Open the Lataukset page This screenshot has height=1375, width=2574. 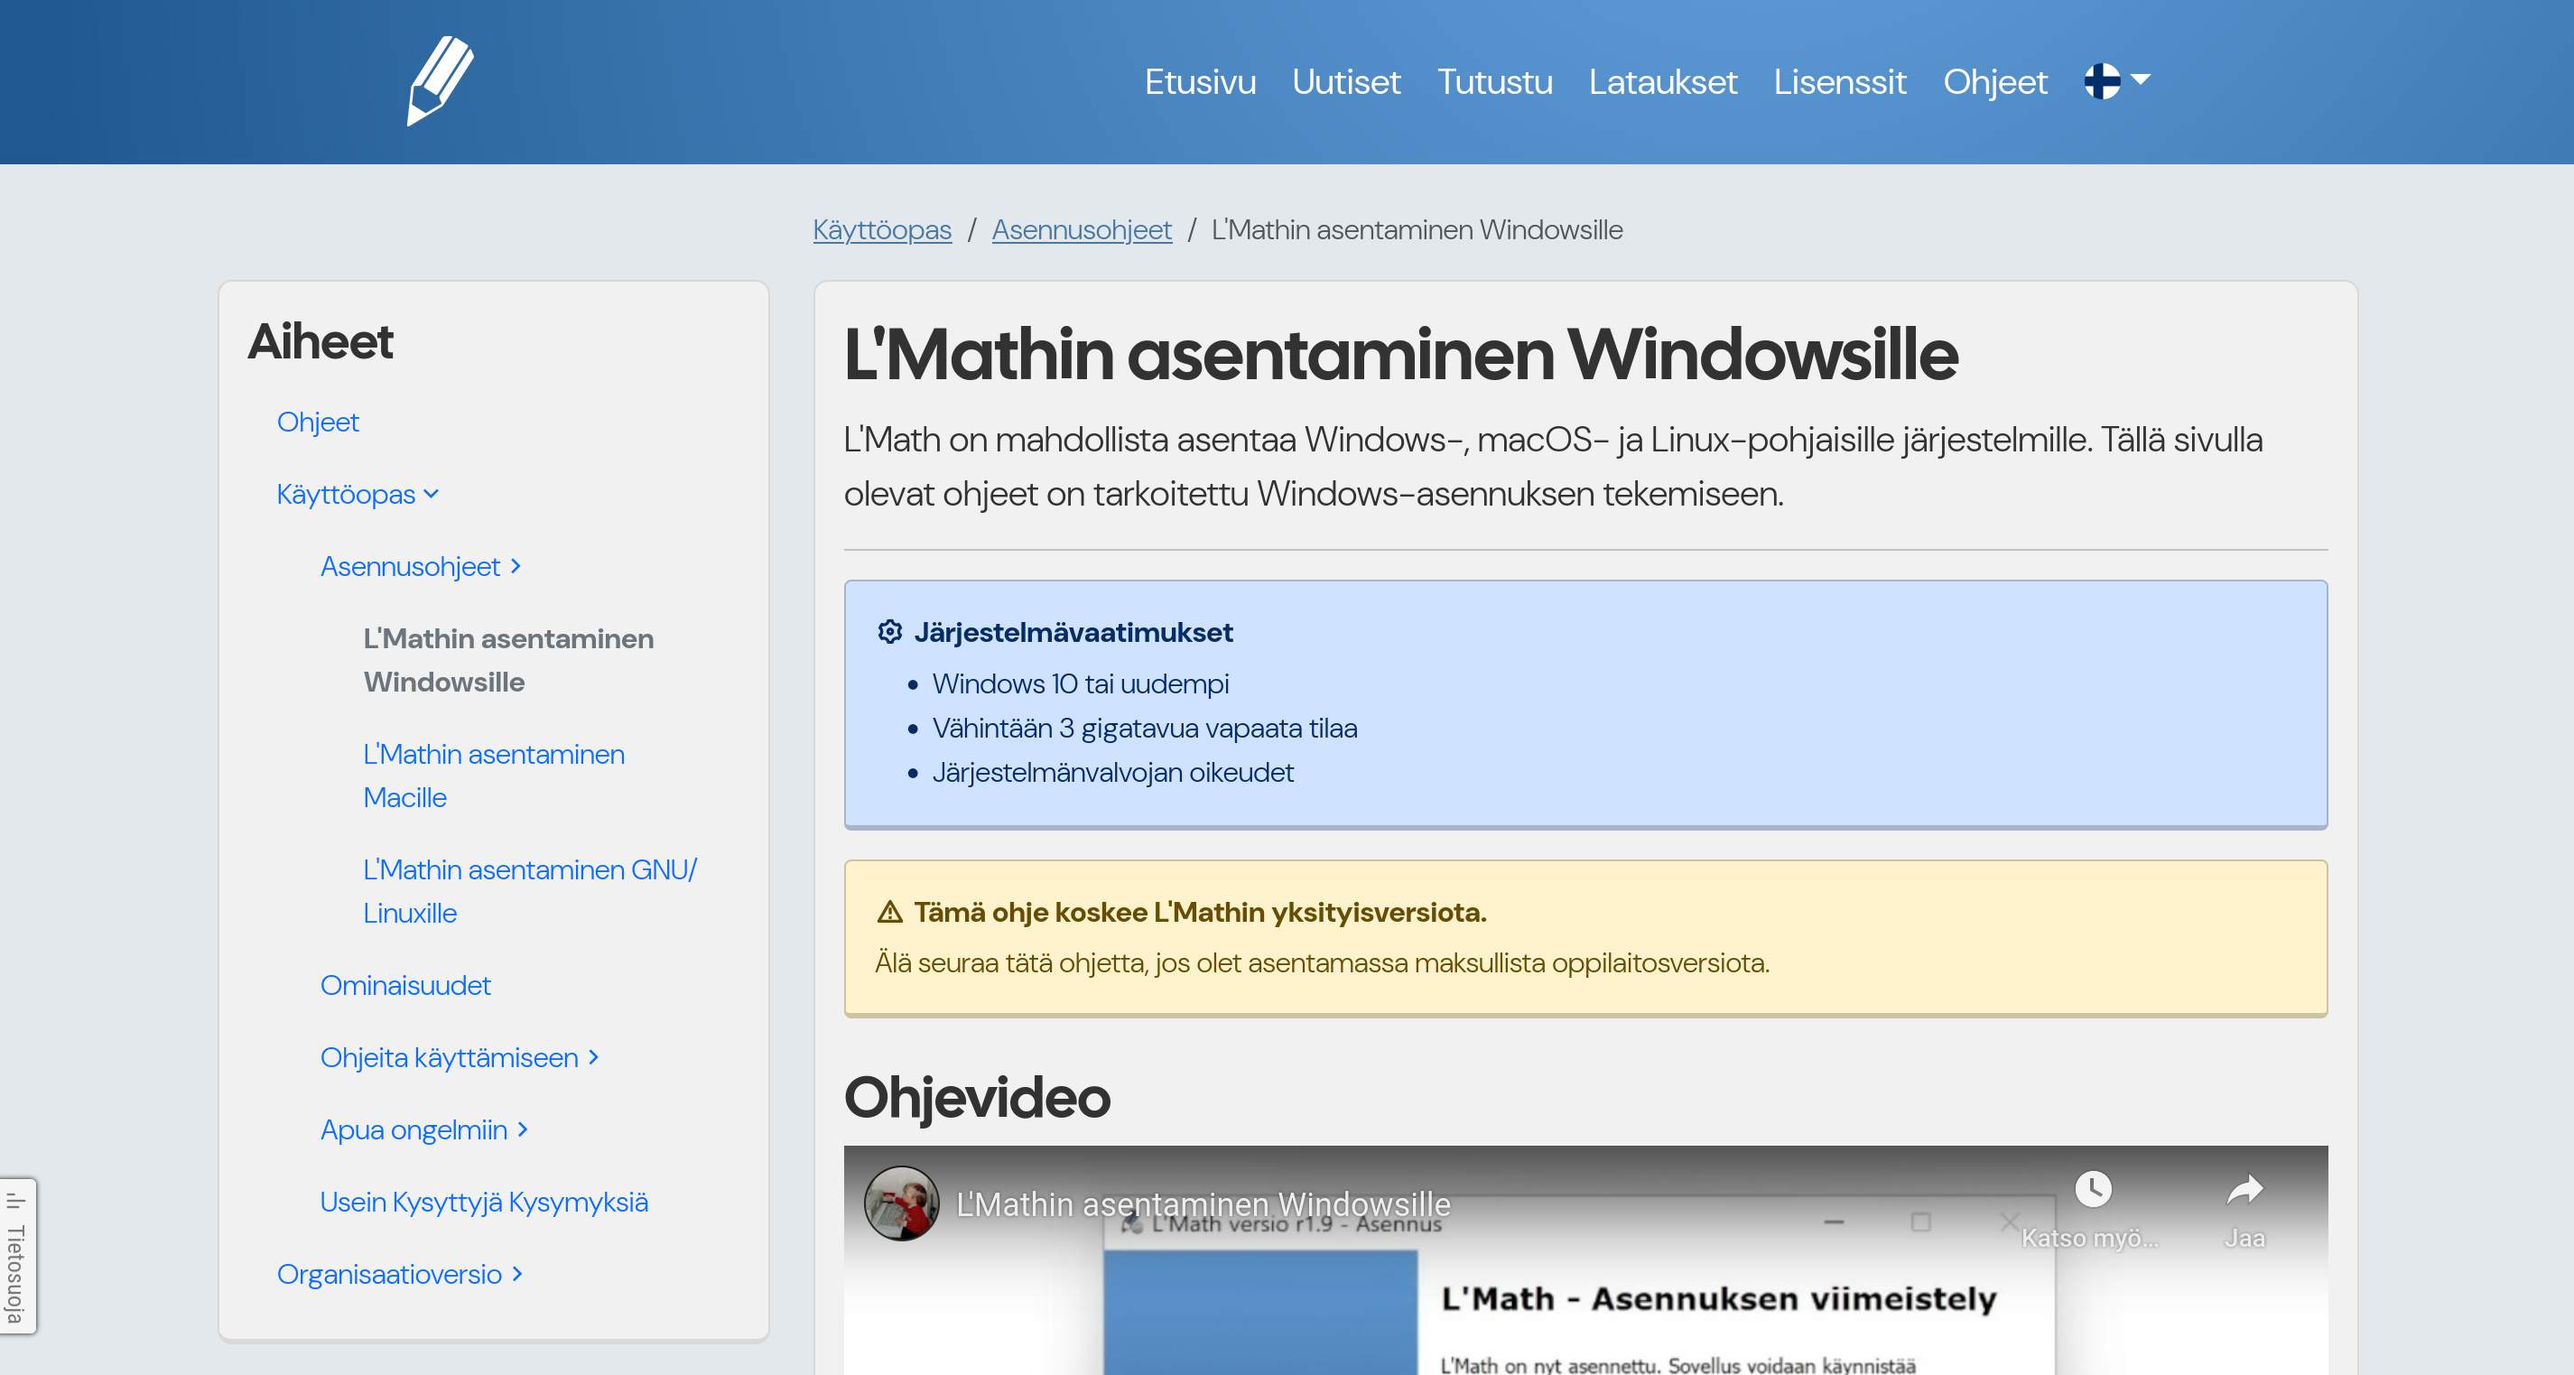tap(1663, 81)
